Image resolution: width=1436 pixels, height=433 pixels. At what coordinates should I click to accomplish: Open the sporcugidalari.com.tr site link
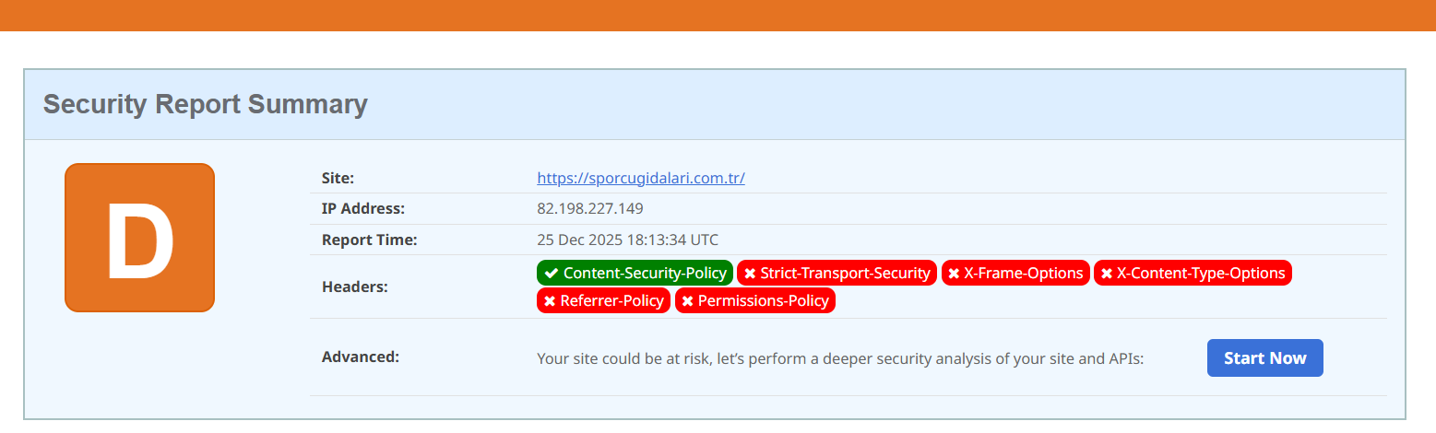pyautogui.click(x=640, y=178)
